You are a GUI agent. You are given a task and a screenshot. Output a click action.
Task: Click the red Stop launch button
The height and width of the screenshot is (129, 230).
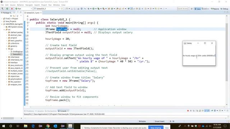coord(12,9)
